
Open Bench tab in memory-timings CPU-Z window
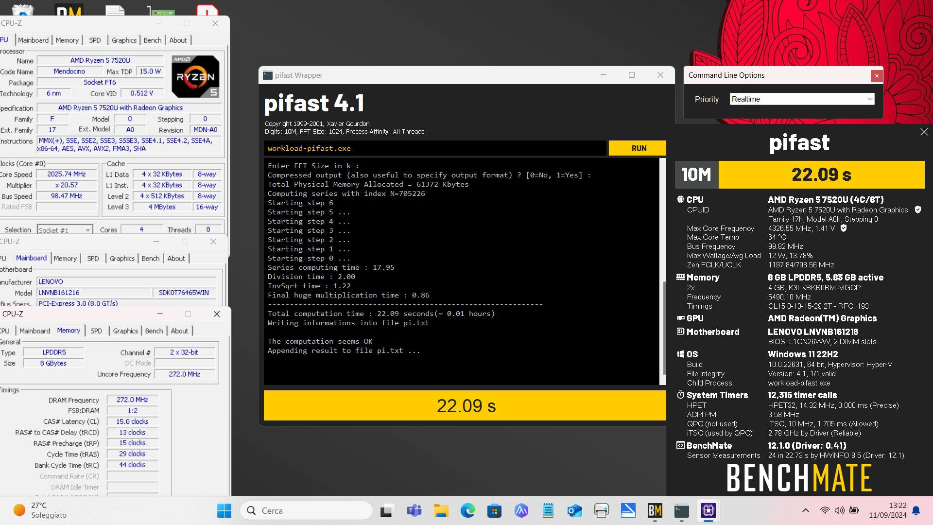(154, 331)
